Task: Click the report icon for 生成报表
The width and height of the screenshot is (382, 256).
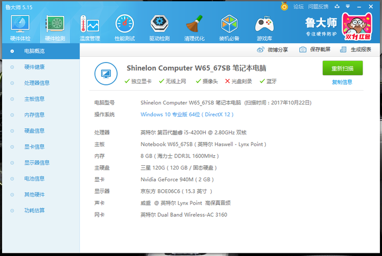Action: 343,50
